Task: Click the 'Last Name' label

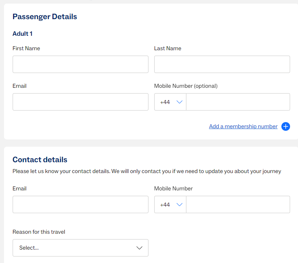Action: pyautogui.click(x=168, y=48)
